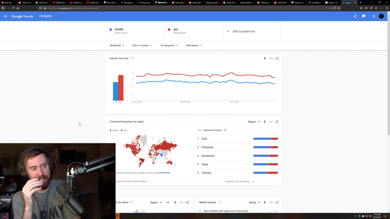
Task: Embed the Related queries card
Action: point(271,203)
